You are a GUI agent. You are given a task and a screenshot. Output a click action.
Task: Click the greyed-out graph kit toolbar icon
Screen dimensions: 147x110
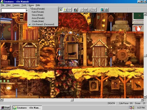pos(86,10)
